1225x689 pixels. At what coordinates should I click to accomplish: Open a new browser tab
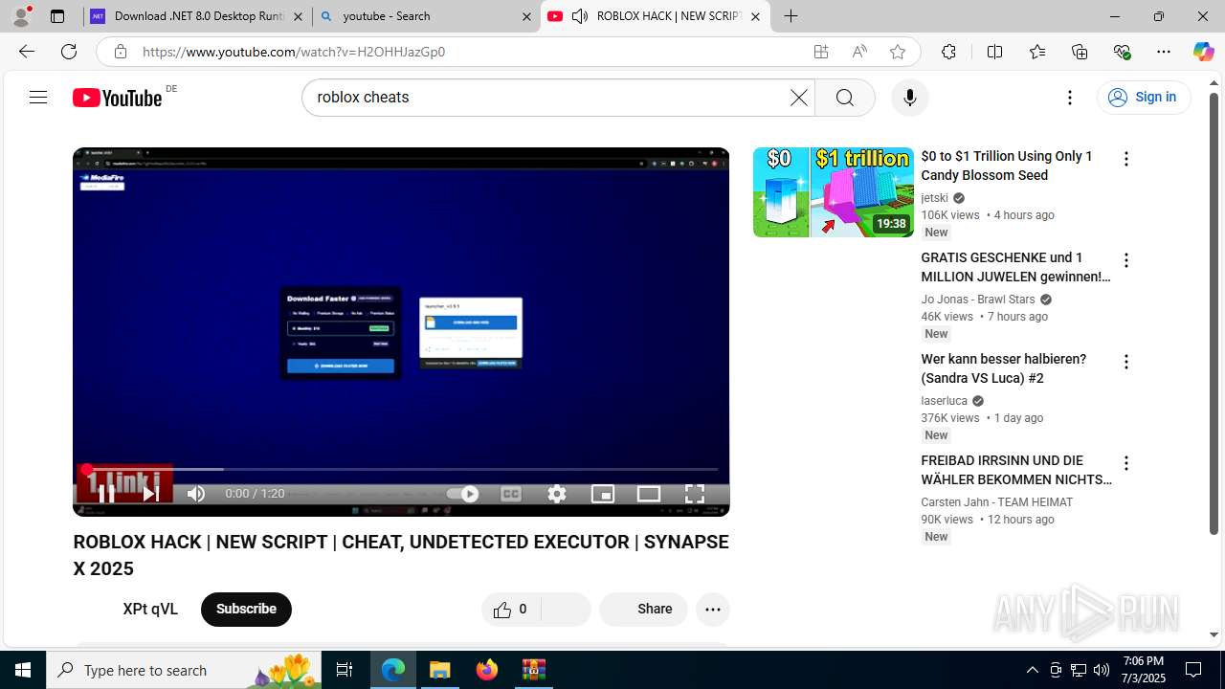coord(791,16)
